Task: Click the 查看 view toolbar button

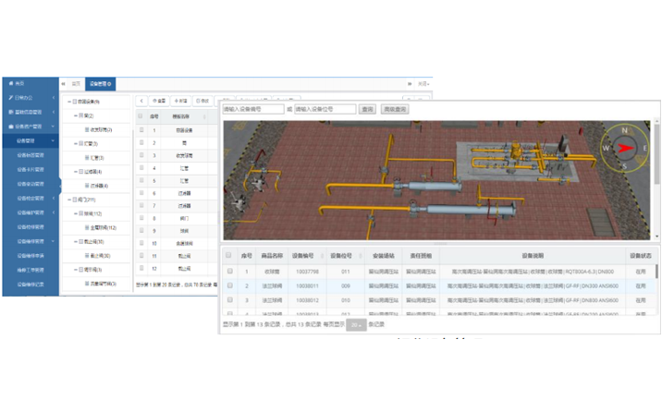Action: [x=160, y=100]
